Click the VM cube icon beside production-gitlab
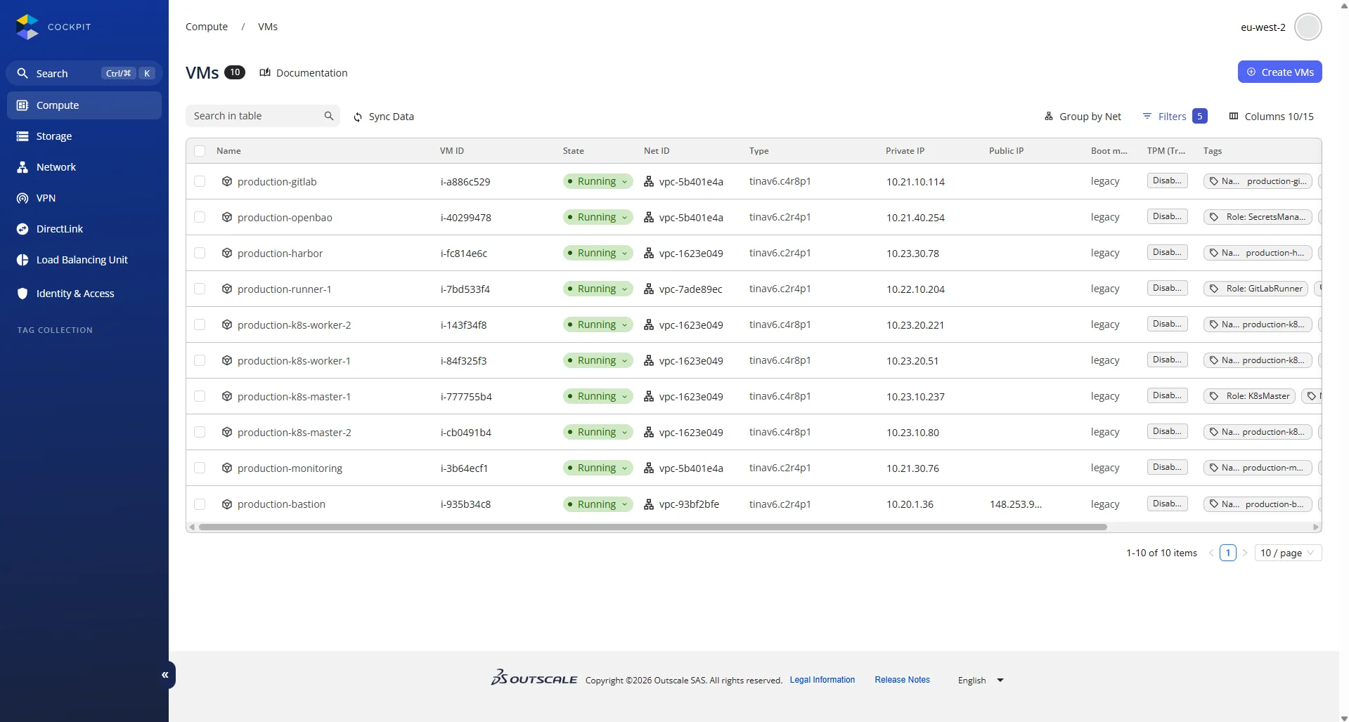This screenshot has width=1349, height=722. [x=227, y=181]
